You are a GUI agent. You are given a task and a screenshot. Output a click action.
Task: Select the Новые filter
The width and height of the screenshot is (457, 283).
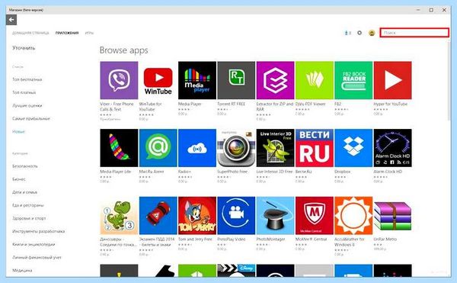click(18, 131)
